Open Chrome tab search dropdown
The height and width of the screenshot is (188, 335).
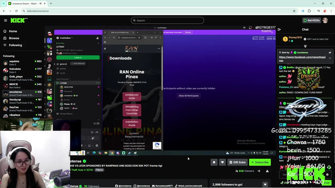point(3,4)
